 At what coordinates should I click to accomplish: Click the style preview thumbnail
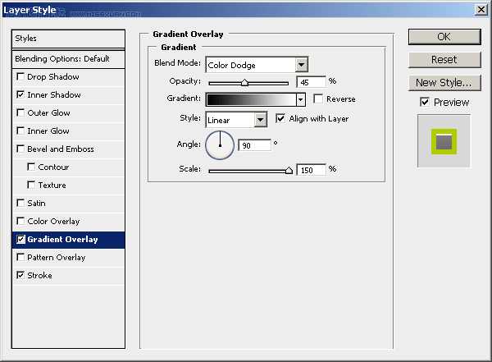444,142
